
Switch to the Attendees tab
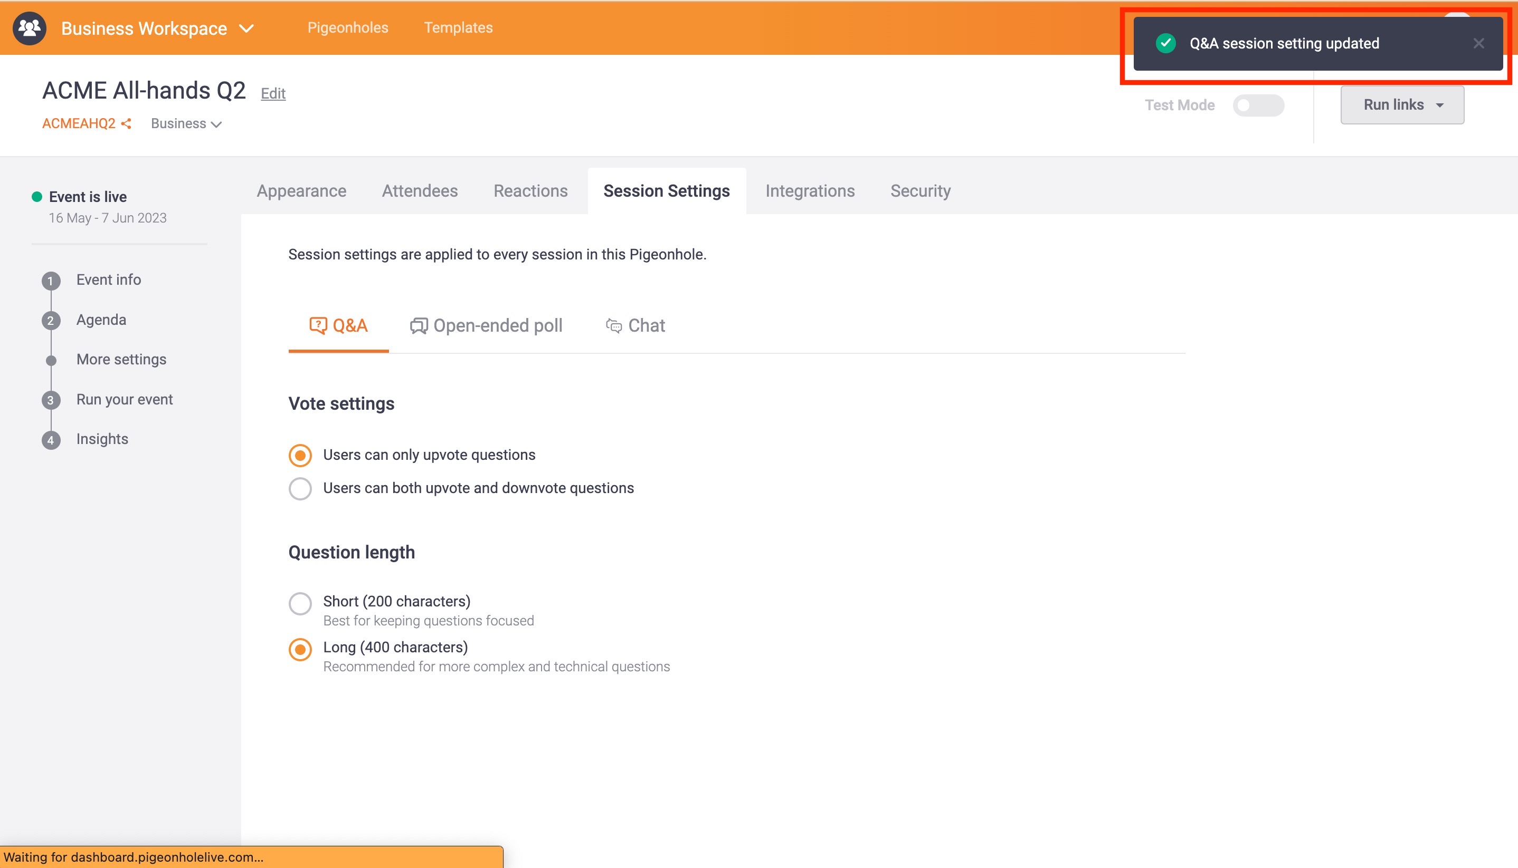[x=420, y=191]
